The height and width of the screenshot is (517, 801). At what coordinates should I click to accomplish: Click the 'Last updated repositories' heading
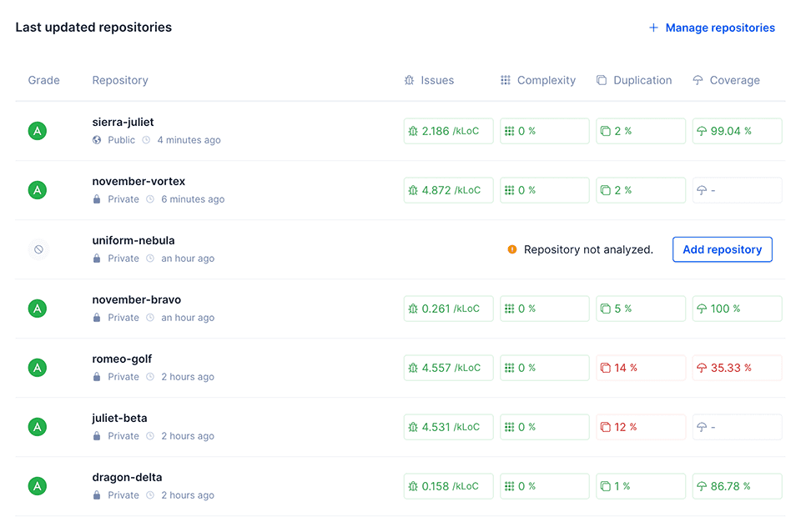tap(93, 27)
